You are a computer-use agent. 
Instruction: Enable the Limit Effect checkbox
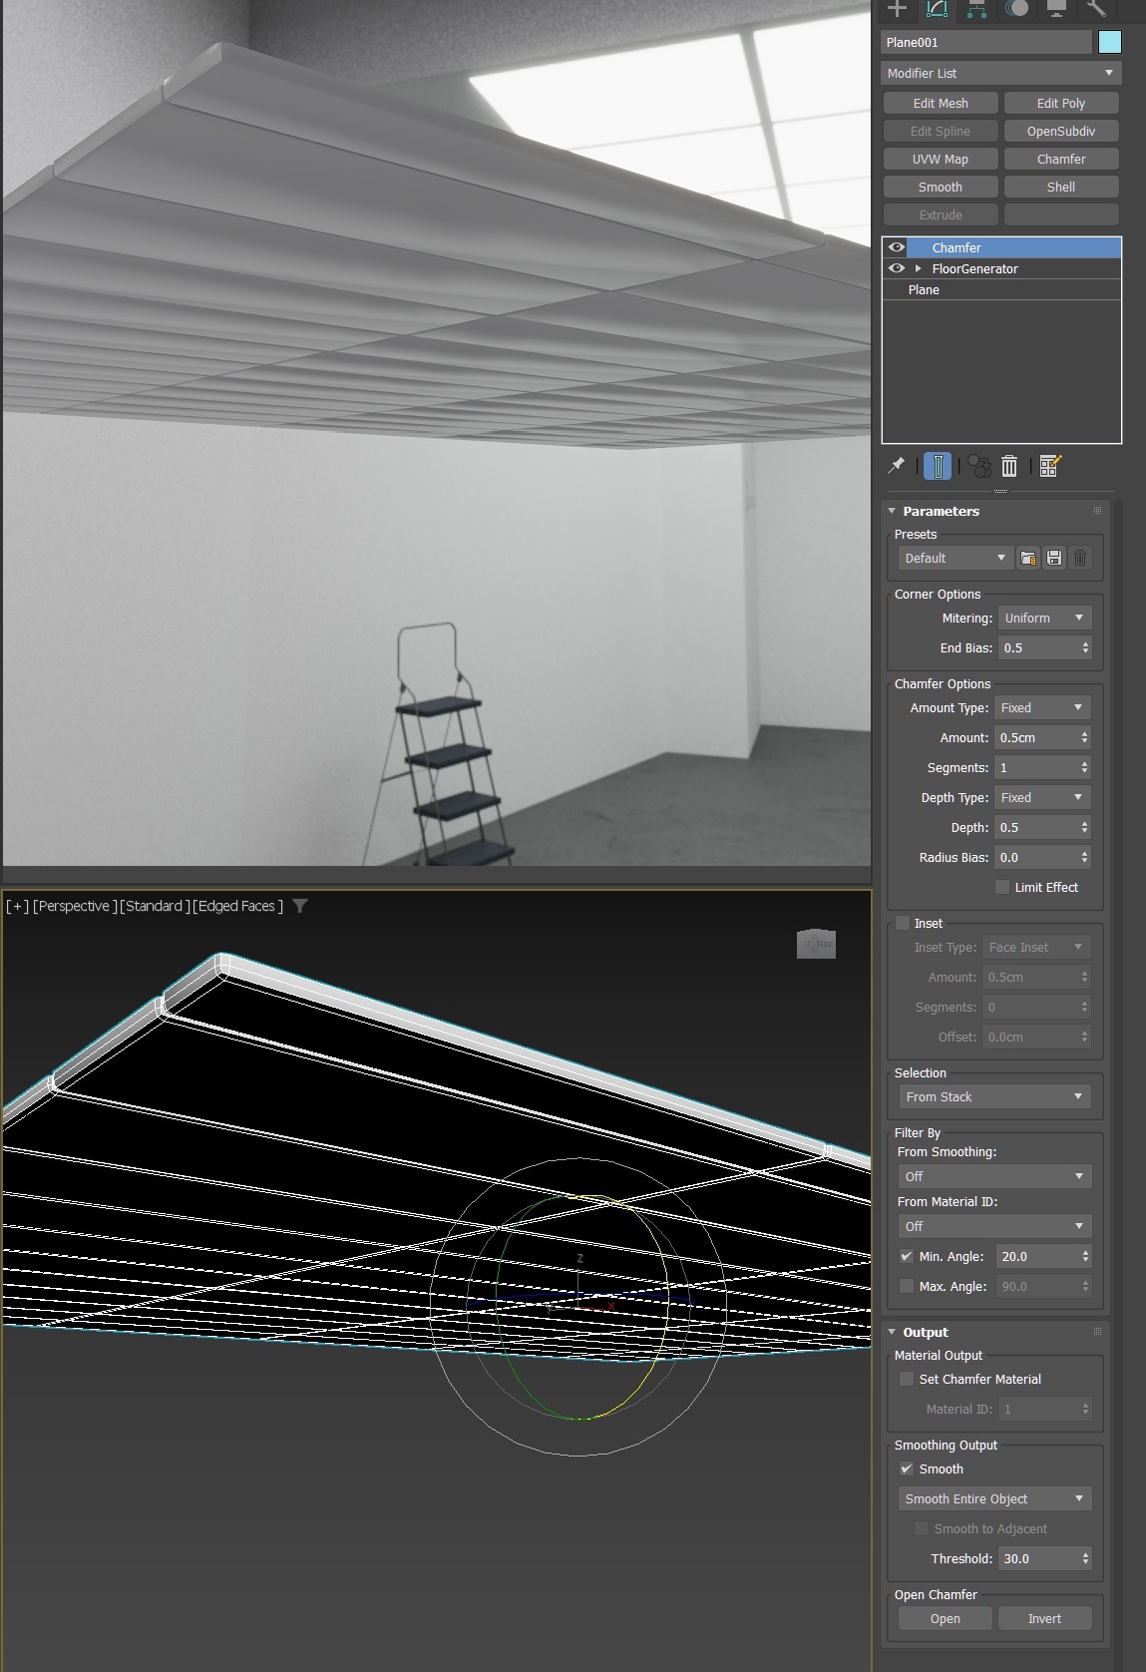pos(1002,888)
